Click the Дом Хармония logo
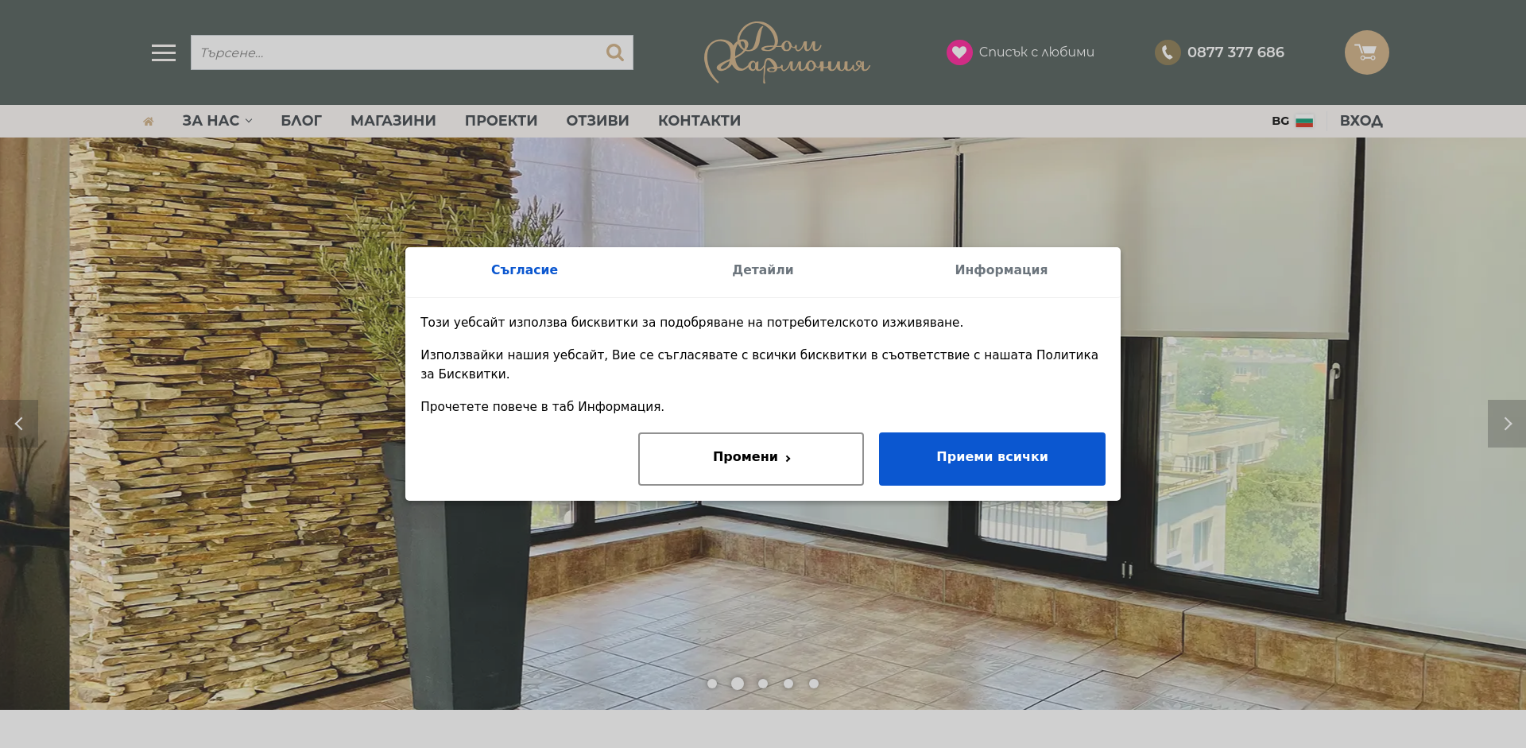Viewport: 1526px width, 748px height. [787, 52]
